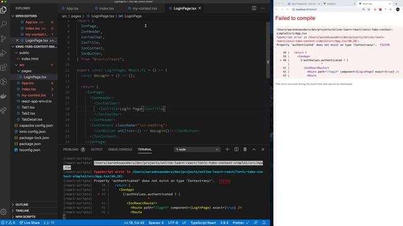Open the errors and warnings status bar item
The image size is (403, 226).
pos(8,223)
